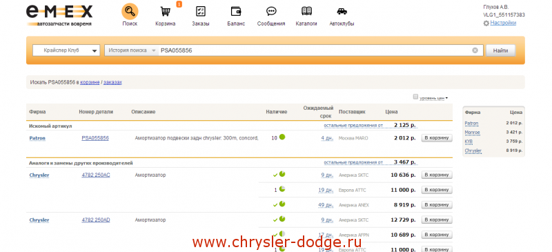Open the Настройки settings link
Viewport: 552px width, 252px height.
503,23
